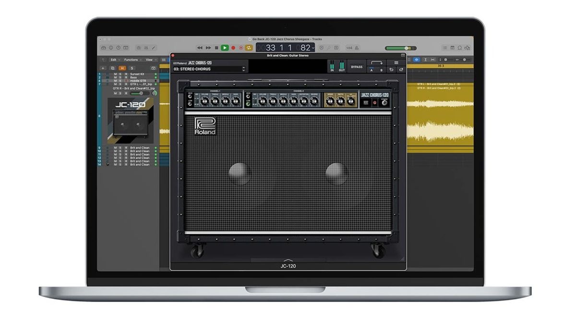Start playback with the green Play button

click(225, 48)
